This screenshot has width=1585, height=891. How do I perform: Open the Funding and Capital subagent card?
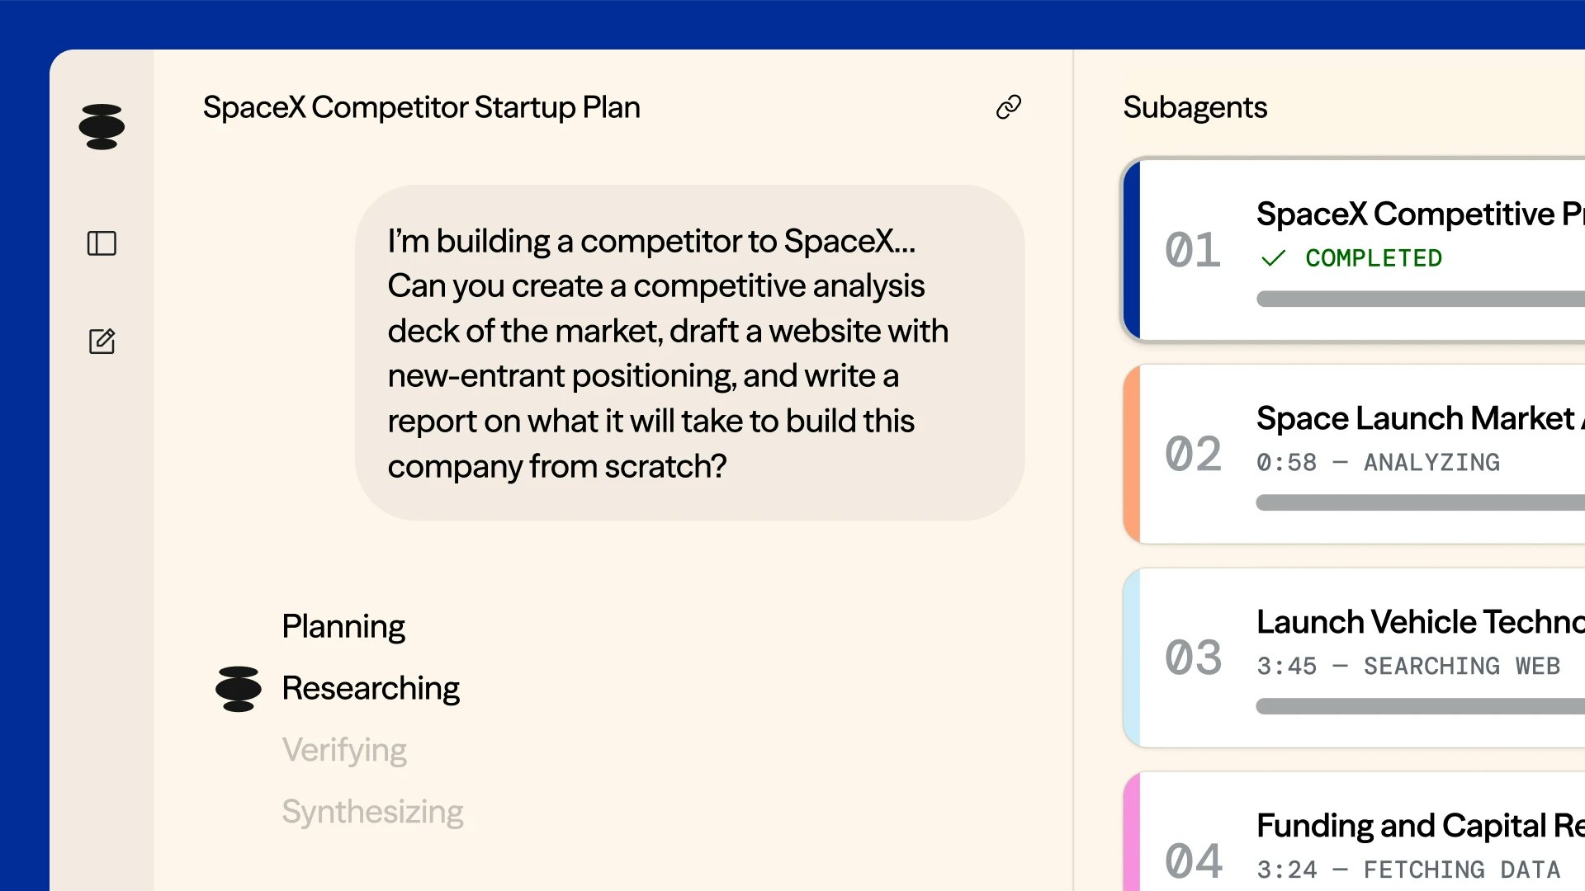click(x=1354, y=832)
